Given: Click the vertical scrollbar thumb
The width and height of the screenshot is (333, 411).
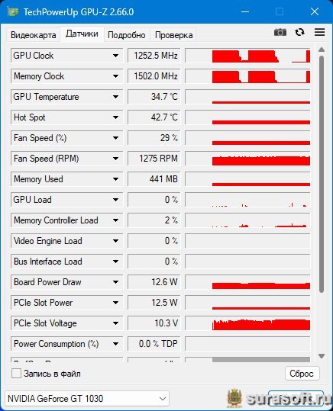Looking at the screenshot, I should [322, 174].
